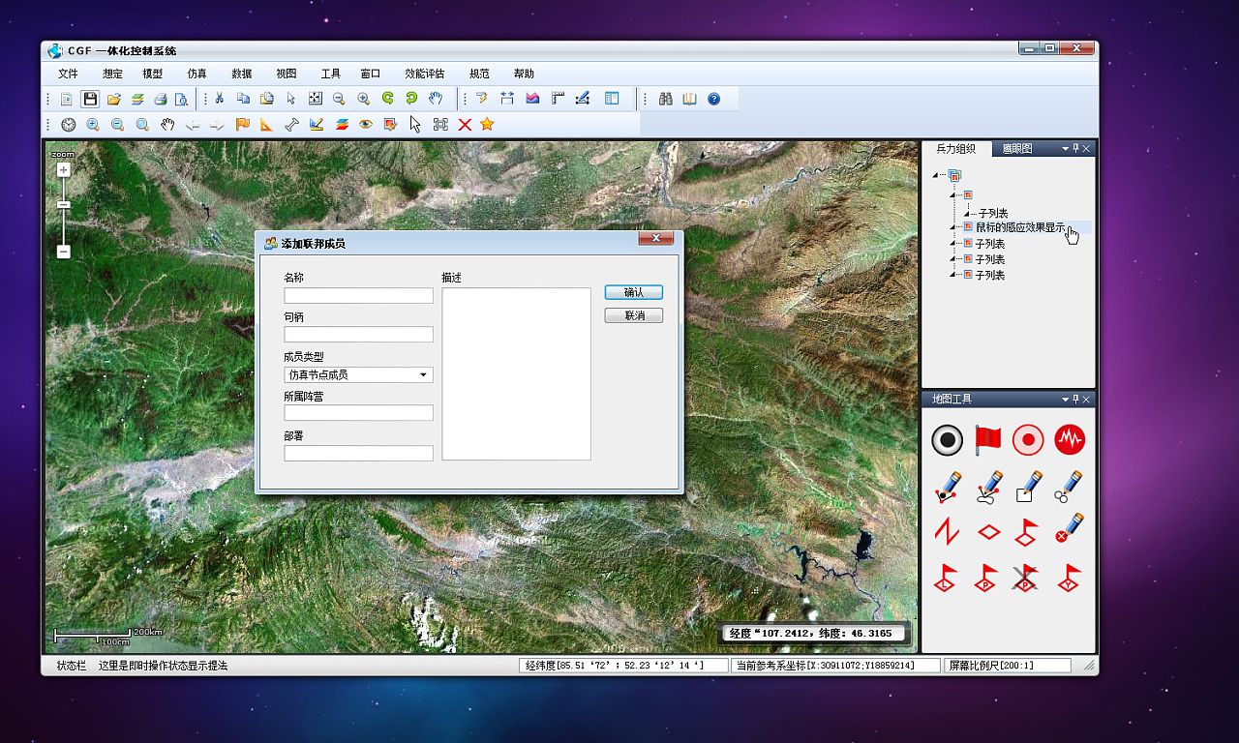Select the 鼠标的感应效果显示 tree item
The image size is (1239, 743).
(1019, 227)
